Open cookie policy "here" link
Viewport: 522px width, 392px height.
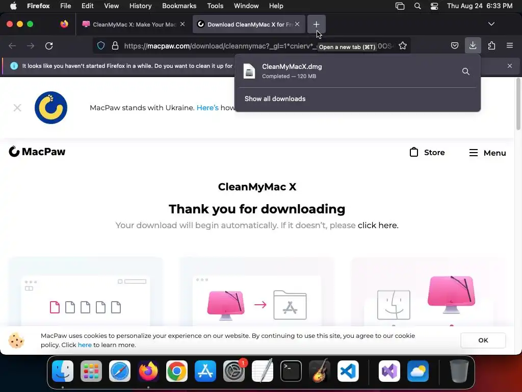(85, 345)
